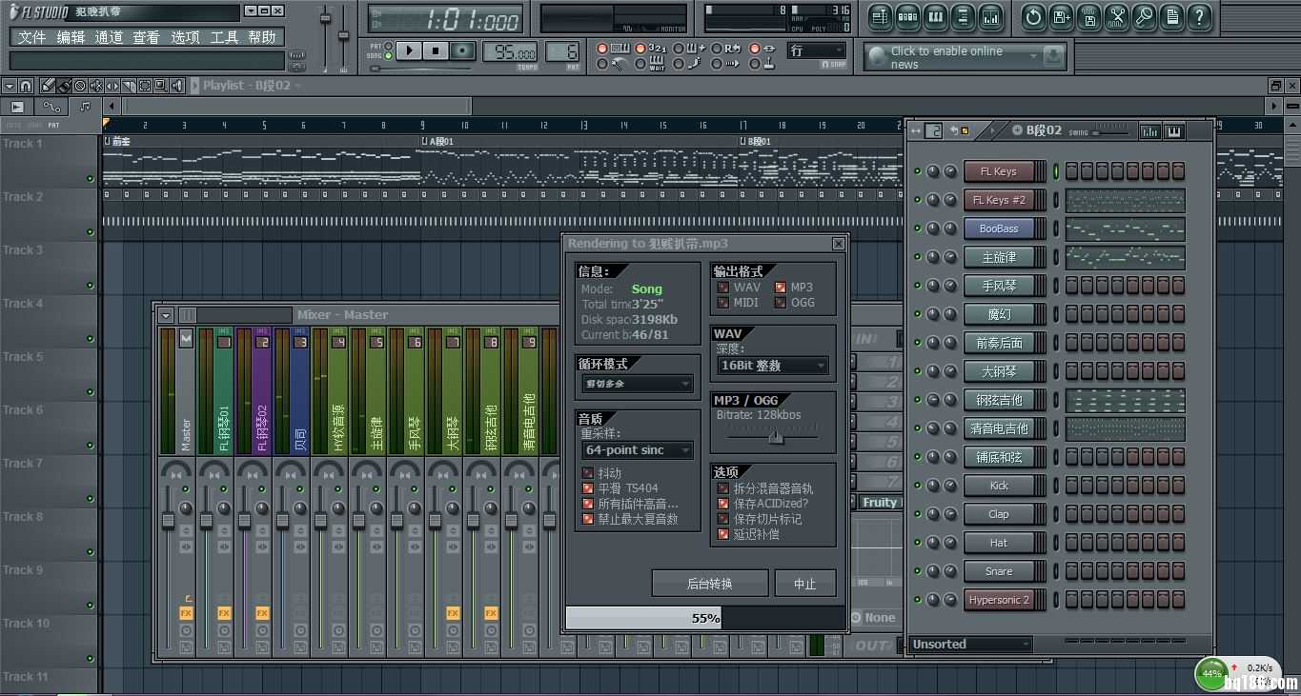Toggle WAV output format checkbox
The height and width of the screenshot is (696, 1301).
pyautogui.click(x=723, y=288)
